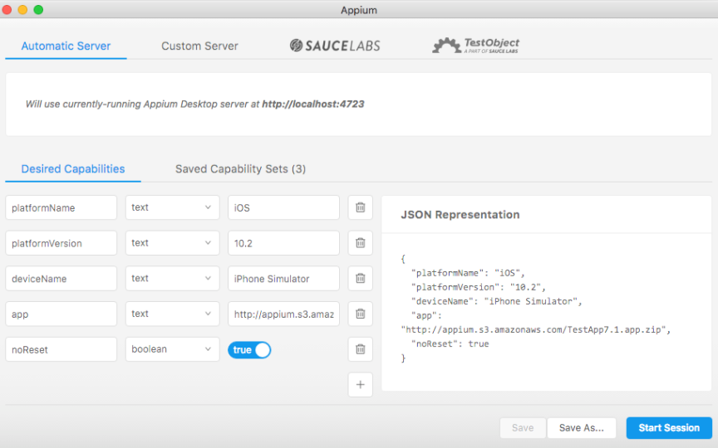Delete the platformName capability row
The height and width of the screenshot is (448, 718).
click(360, 207)
